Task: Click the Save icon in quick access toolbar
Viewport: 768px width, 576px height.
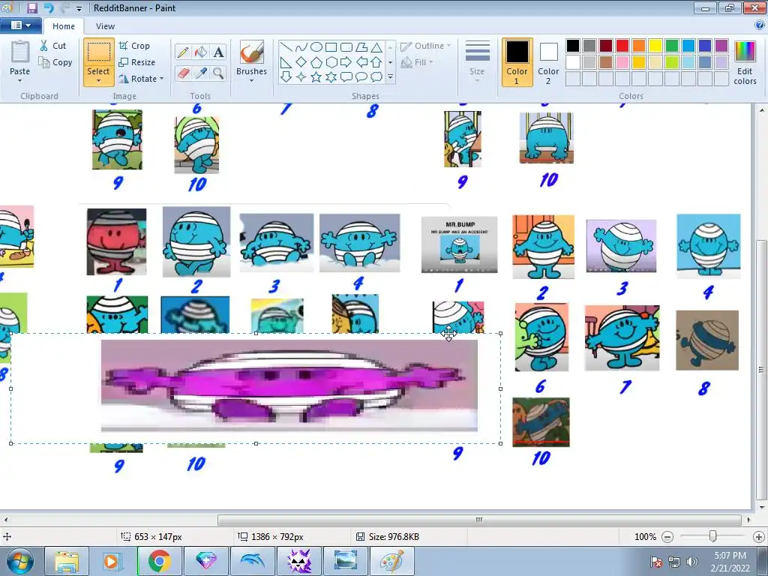Action: (x=31, y=7)
